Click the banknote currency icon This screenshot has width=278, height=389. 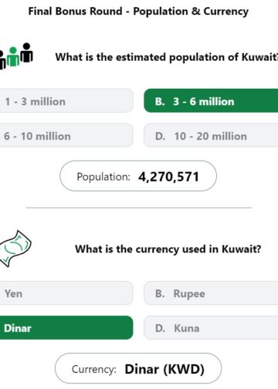click(15, 249)
